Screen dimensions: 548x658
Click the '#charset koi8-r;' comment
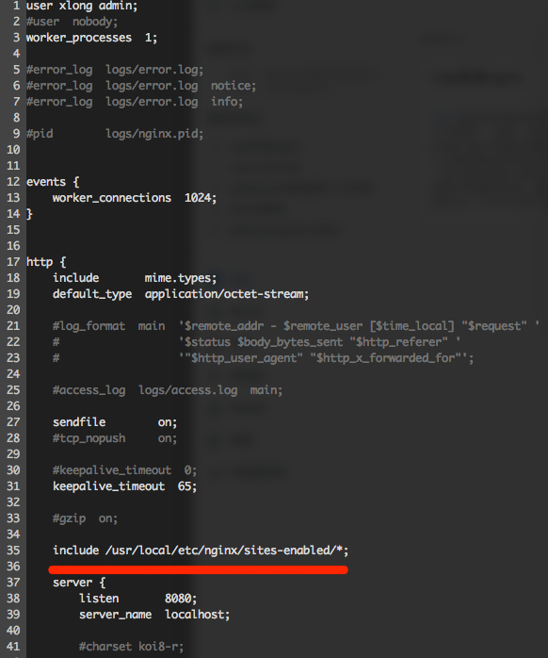pos(131,647)
